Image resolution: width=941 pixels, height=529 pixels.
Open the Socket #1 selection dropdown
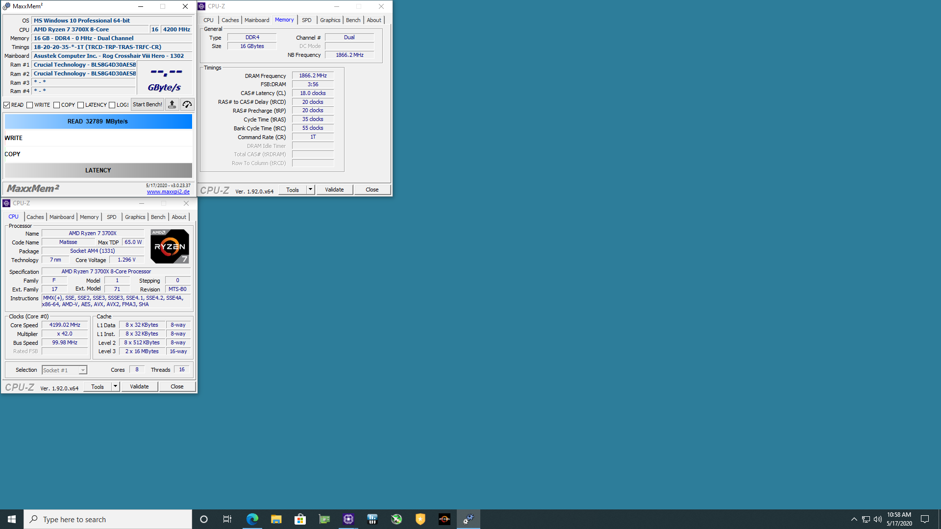64,370
